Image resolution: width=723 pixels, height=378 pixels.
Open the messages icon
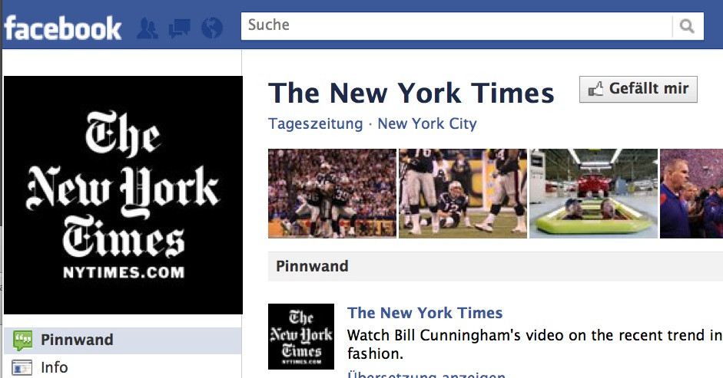[x=179, y=28]
